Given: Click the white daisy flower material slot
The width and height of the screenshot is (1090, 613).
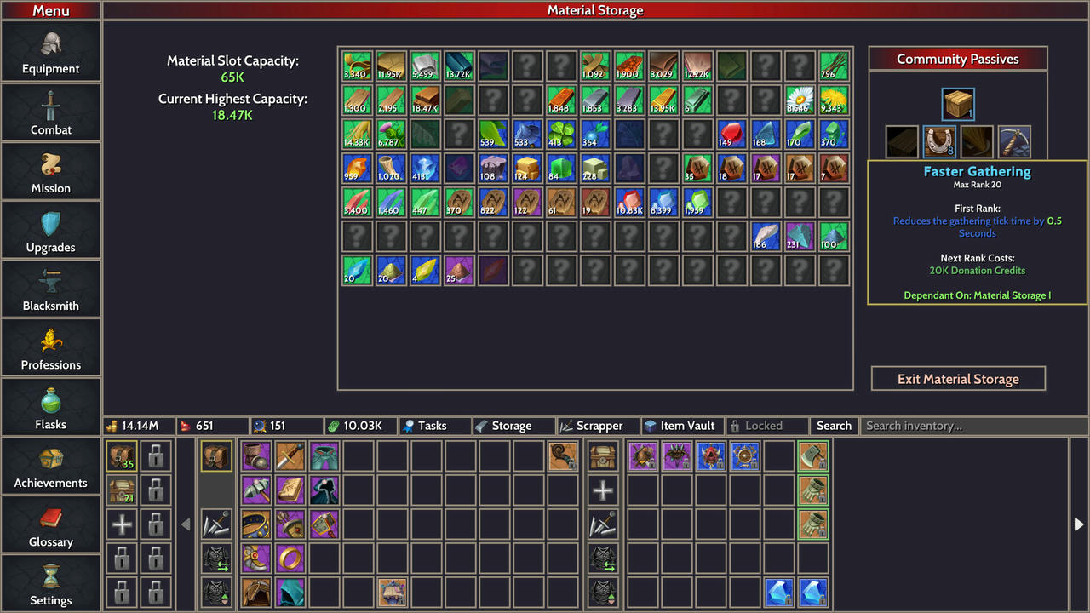Looking at the screenshot, I should coord(800,100).
